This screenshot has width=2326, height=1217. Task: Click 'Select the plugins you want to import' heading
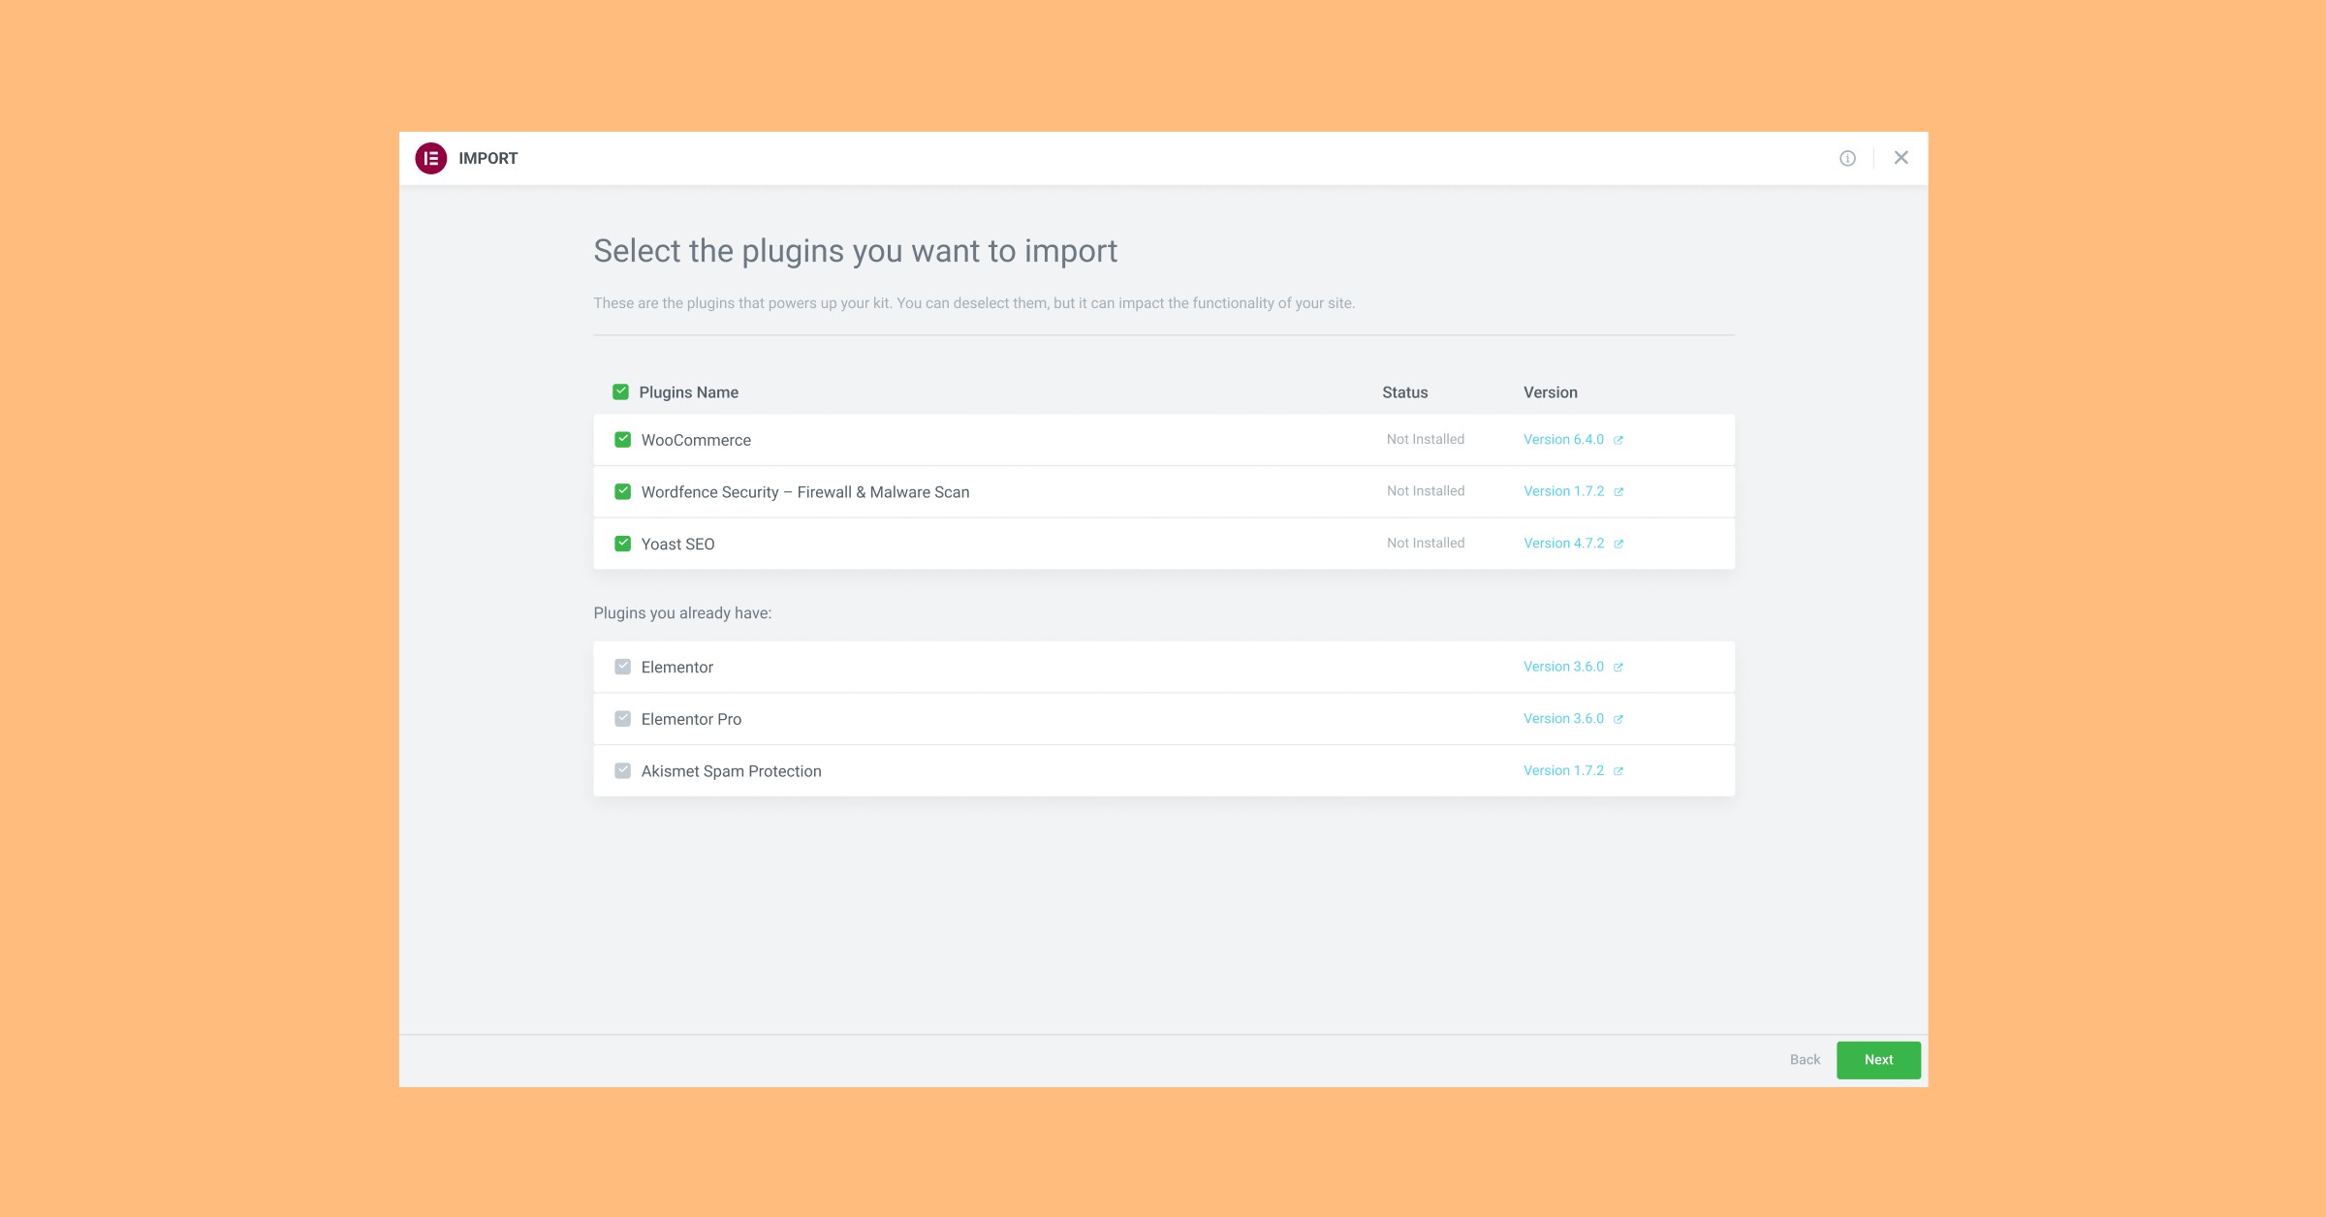(855, 251)
